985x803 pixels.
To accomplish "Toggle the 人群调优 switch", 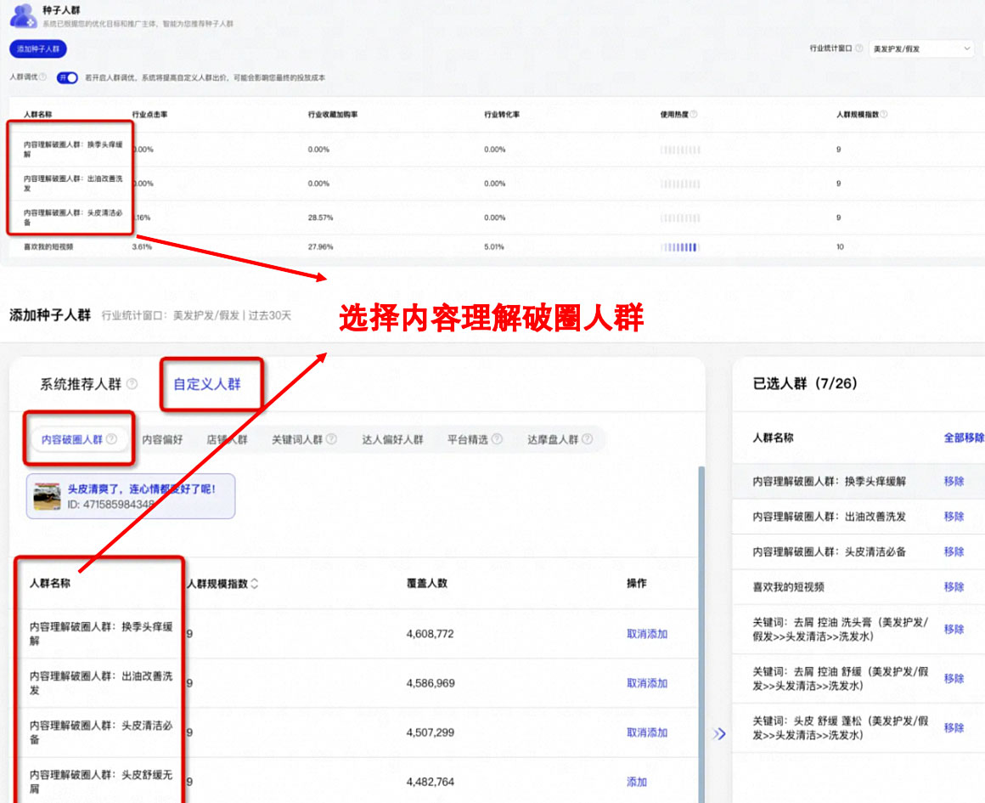I will 67,77.
